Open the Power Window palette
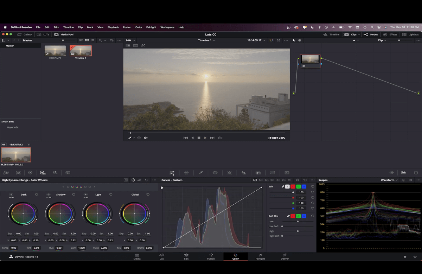422x274 pixels. pyautogui.click(x=215, y=173)
